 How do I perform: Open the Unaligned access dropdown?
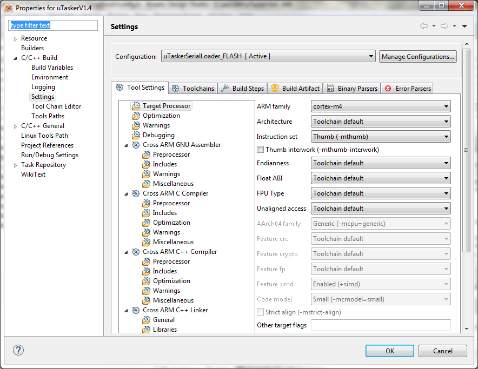tap(381, 209)
